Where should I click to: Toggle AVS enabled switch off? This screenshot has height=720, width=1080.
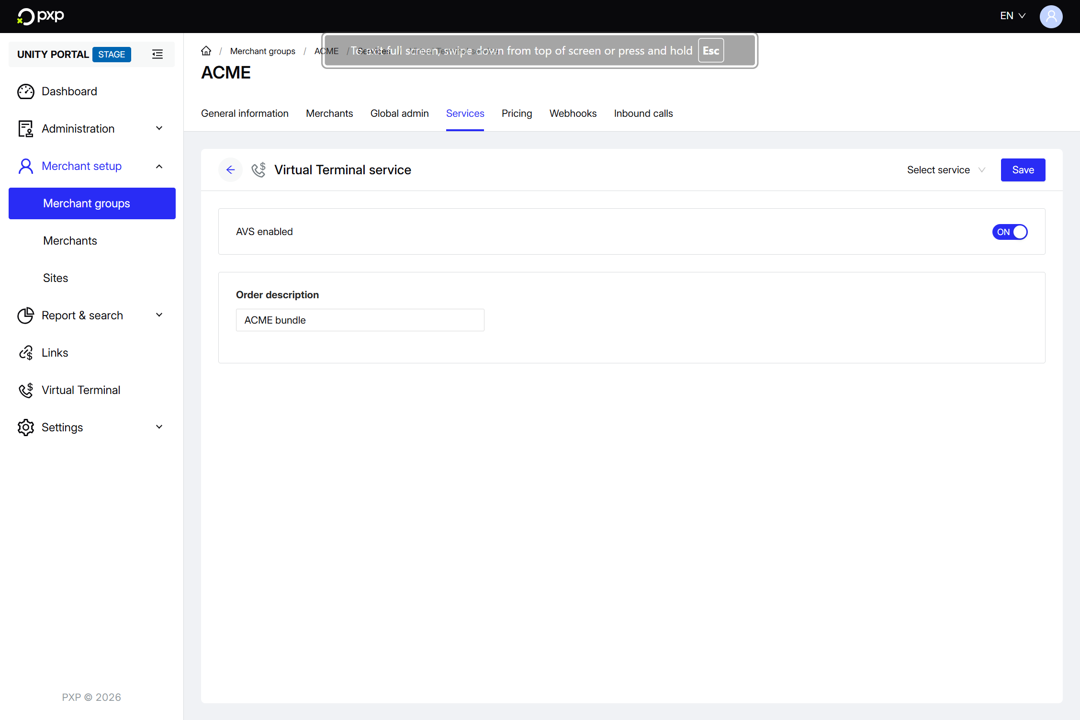(1010, 232)
